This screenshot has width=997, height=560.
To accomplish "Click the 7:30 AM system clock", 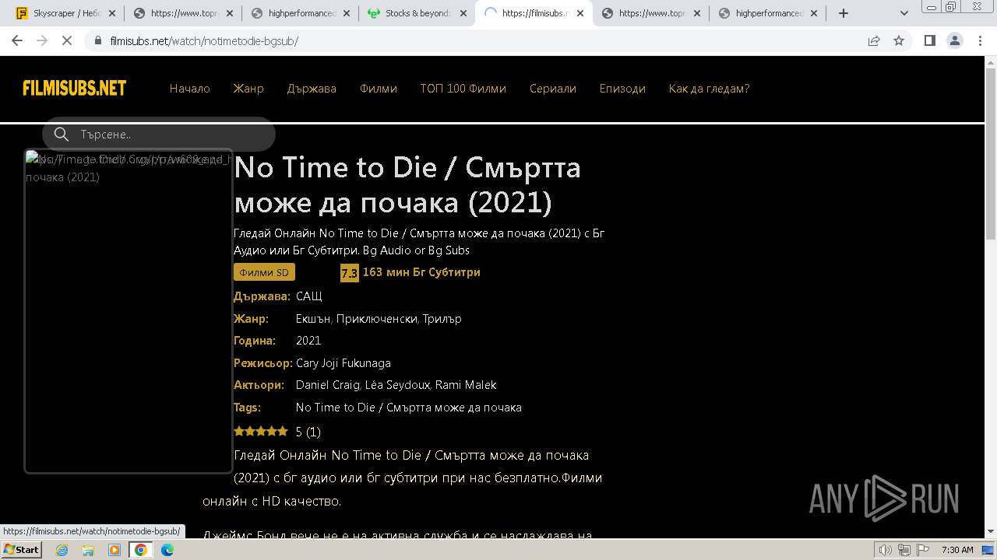I will [957, 550].
